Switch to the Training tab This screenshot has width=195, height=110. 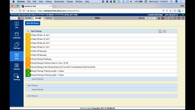48,18
